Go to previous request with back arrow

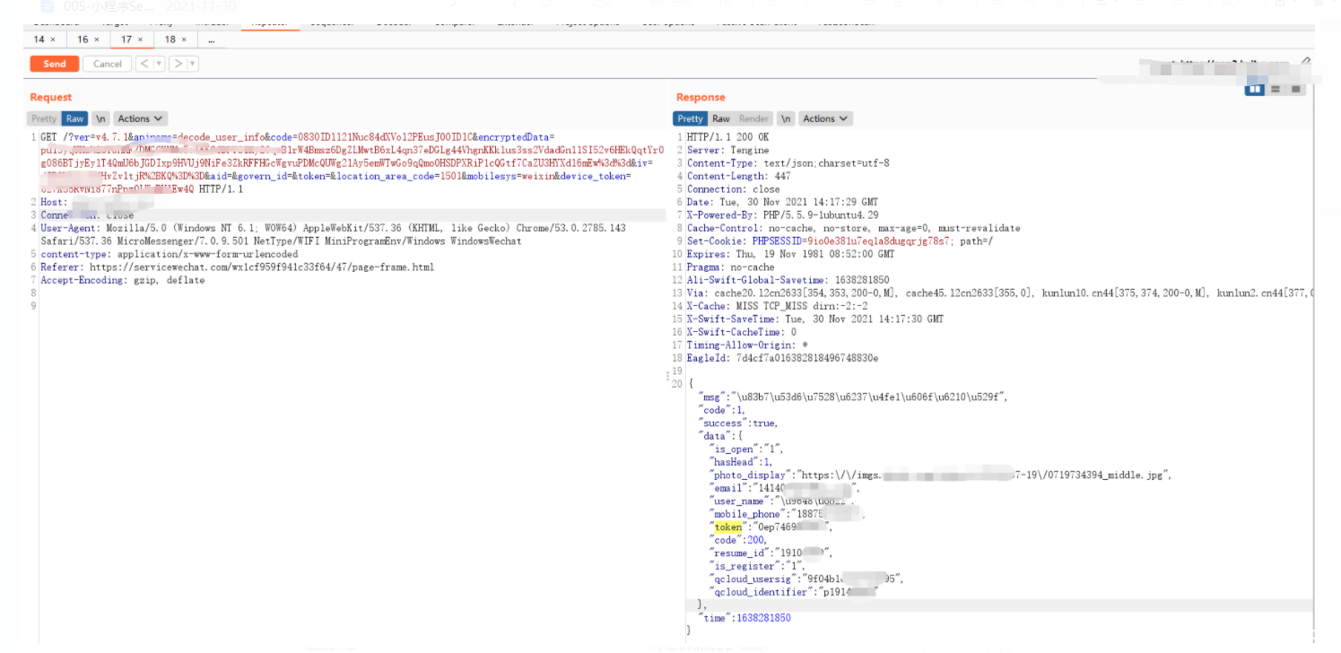coord(144,64)
